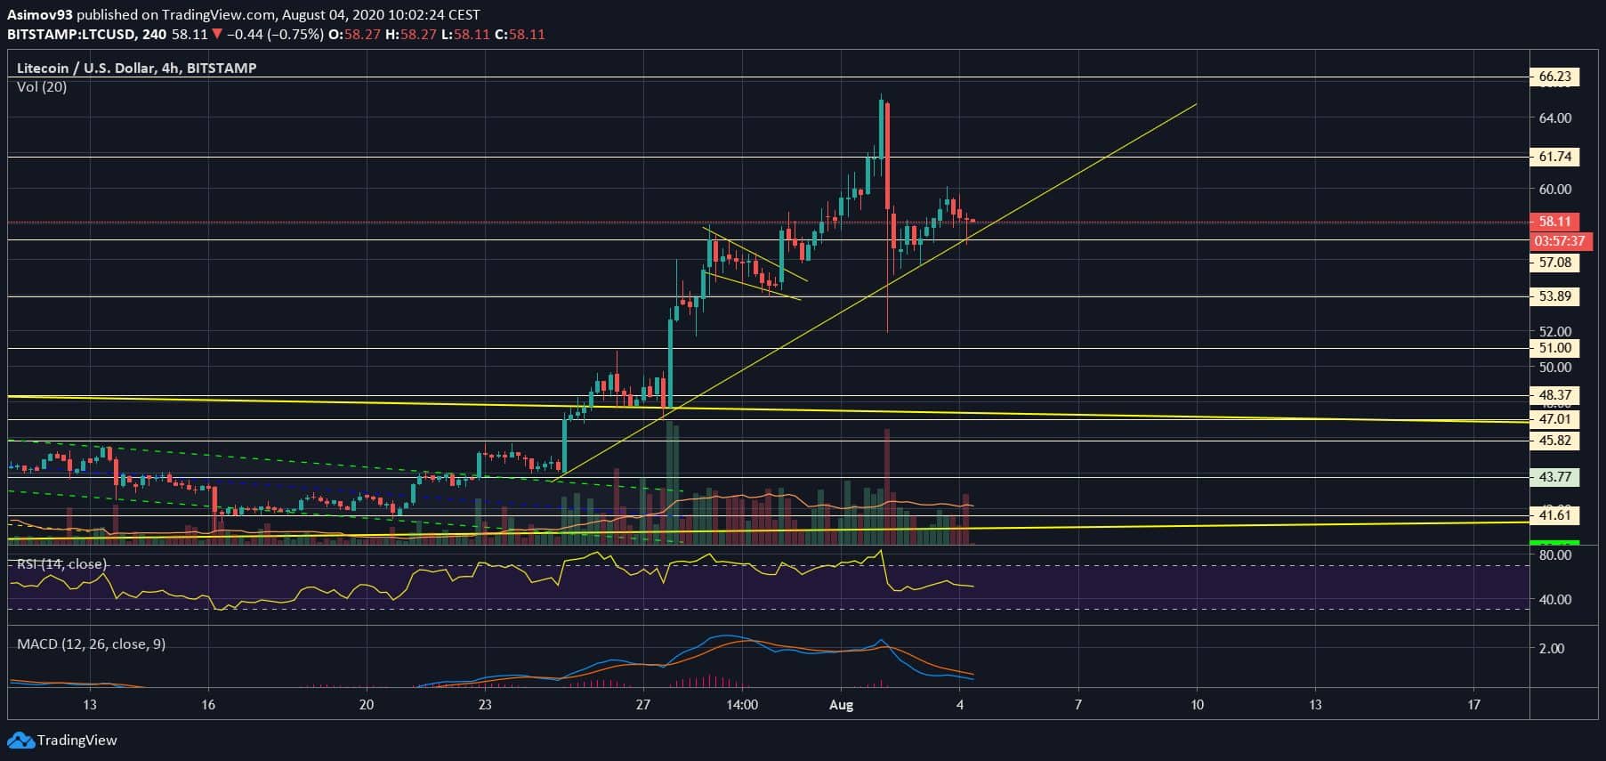Select the 14:00 label on time axis

pyautogui.click(x=742, y=705)
